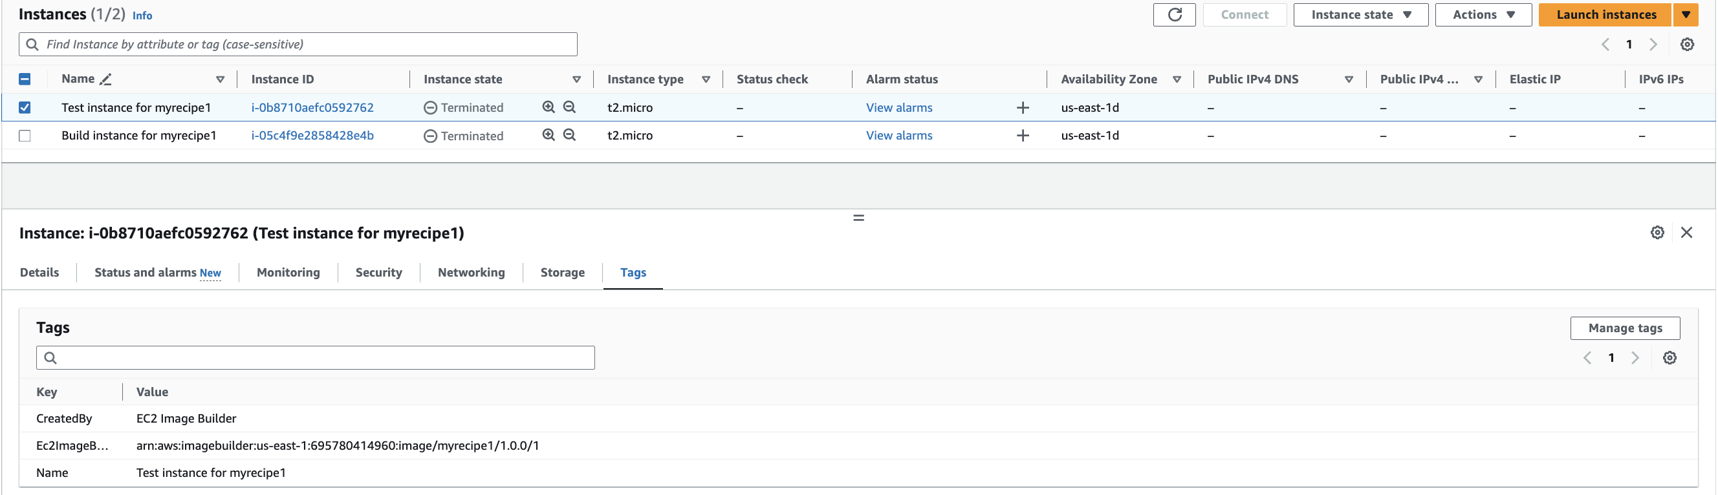Switch to the Networking tab
1718x495 pixels.
tap(471, 273)
